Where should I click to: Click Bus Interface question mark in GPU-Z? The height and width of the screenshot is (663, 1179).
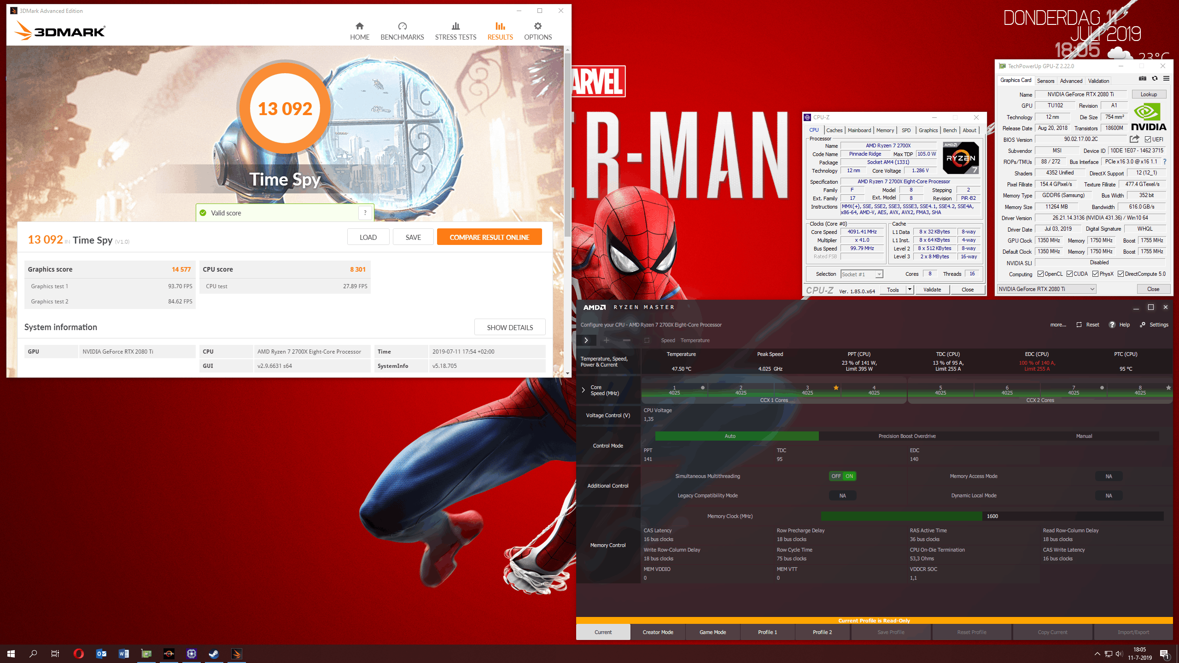[1165, 162]
